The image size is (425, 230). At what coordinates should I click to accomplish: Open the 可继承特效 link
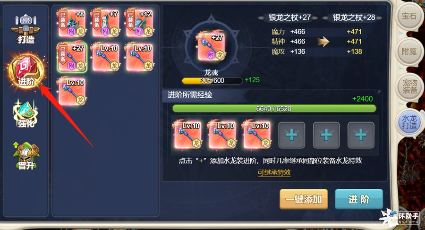pyautogui.click(x=274, y=172)
